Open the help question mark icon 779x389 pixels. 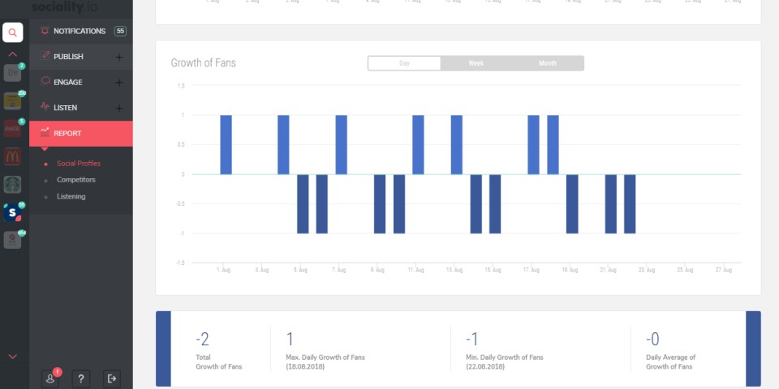pyautogui.click(x=81, y=378)
